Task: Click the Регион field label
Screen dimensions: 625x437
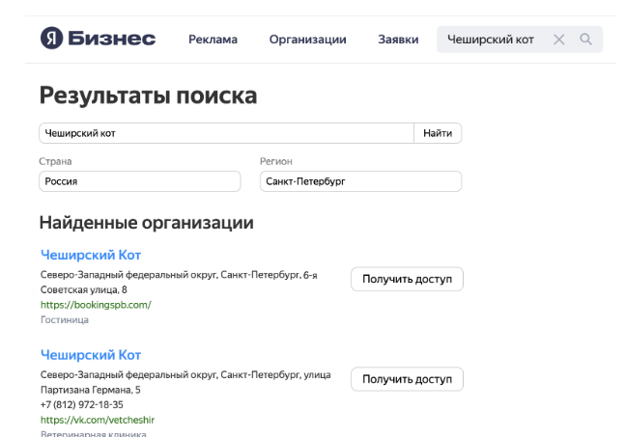Action: [276, 161]
